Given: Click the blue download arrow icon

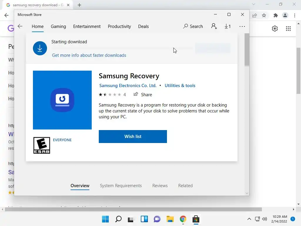Looking at the screenshot, I should click(40, 48).
